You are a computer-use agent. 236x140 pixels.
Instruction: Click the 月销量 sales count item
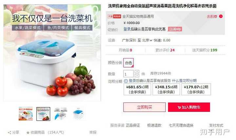tap(125, 50)
